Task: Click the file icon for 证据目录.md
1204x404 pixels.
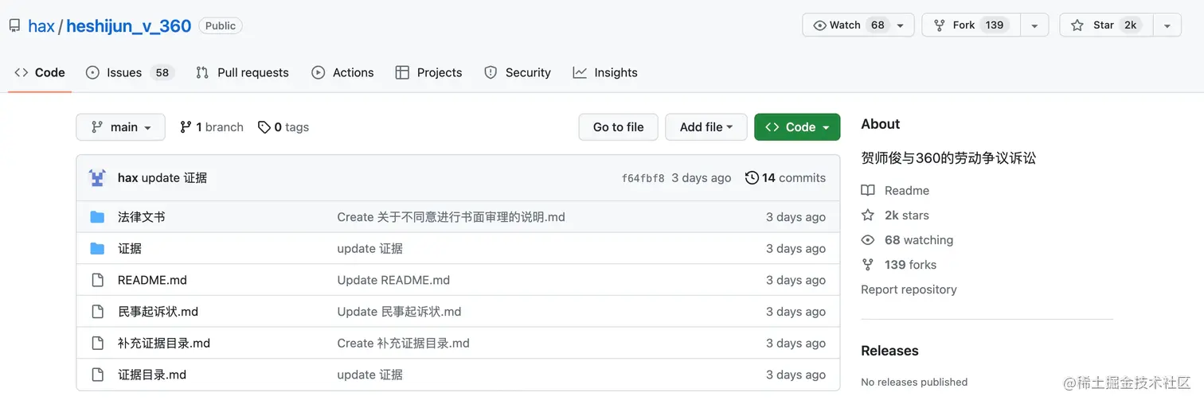Action: tap(97, 375)
